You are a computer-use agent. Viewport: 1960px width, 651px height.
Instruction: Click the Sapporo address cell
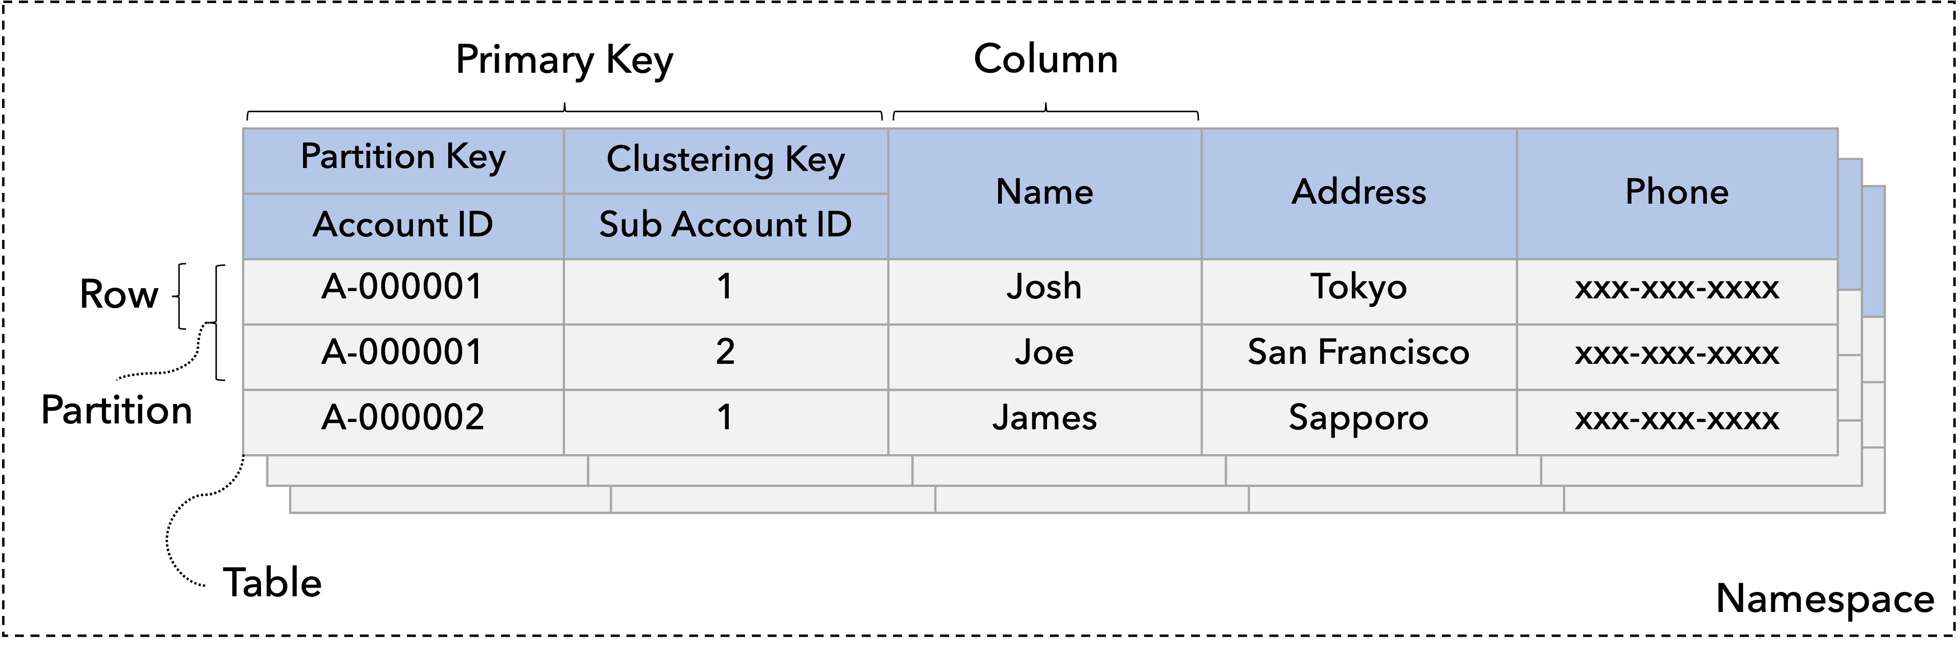tap(1359, 418)
